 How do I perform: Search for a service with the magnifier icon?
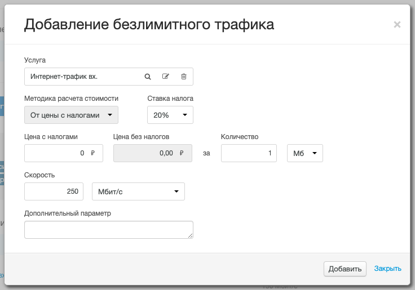click(x=148, y=77)
